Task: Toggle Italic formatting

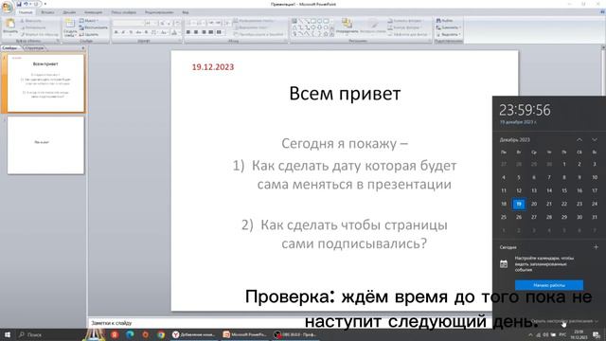Action: coord(123,32)
